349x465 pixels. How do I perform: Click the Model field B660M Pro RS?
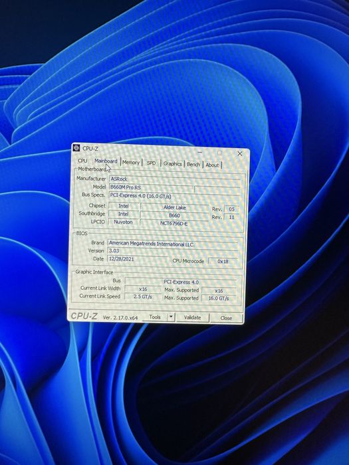coord(151,187)
